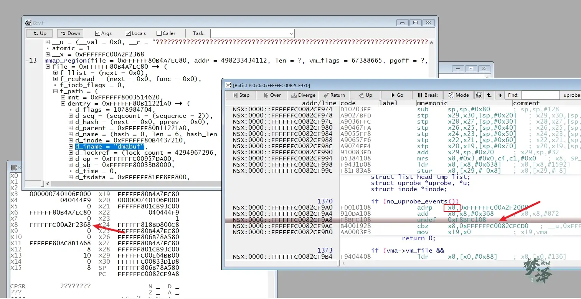
Task: Toggle the source/assembly Mode button
Action: click(458, 95)
